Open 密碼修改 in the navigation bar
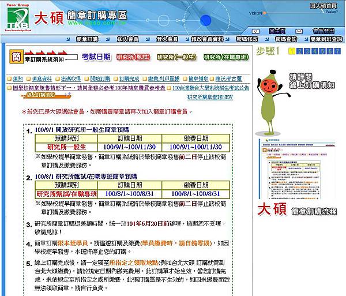 tap(247, 39)
